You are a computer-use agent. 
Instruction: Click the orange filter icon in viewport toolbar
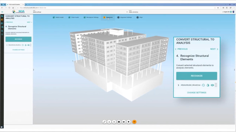click(134, 122)
